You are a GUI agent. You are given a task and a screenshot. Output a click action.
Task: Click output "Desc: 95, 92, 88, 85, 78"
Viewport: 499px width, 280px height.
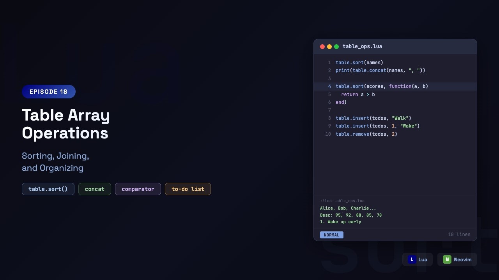(x=351, y=215)
